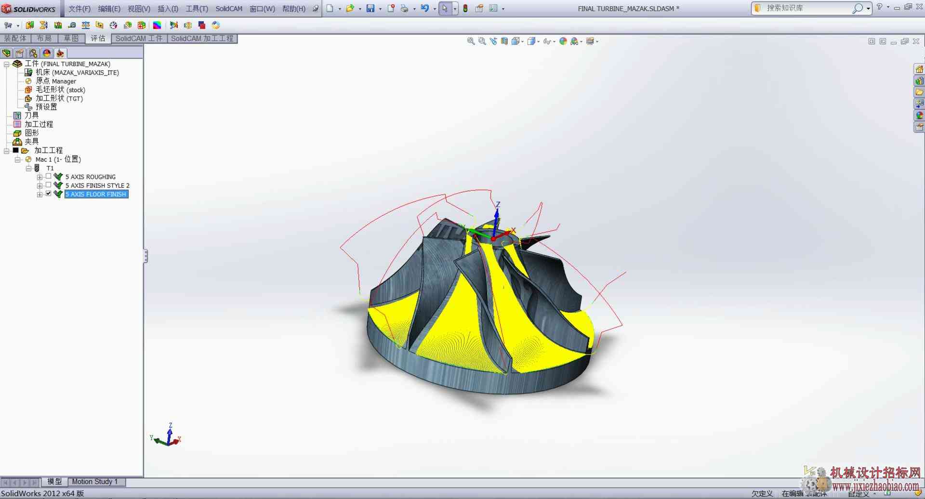This screenshot has width=925, height=499.
Task: Expand the 5 AXIS FINISH STYLE 2 node
Action: 40,186
